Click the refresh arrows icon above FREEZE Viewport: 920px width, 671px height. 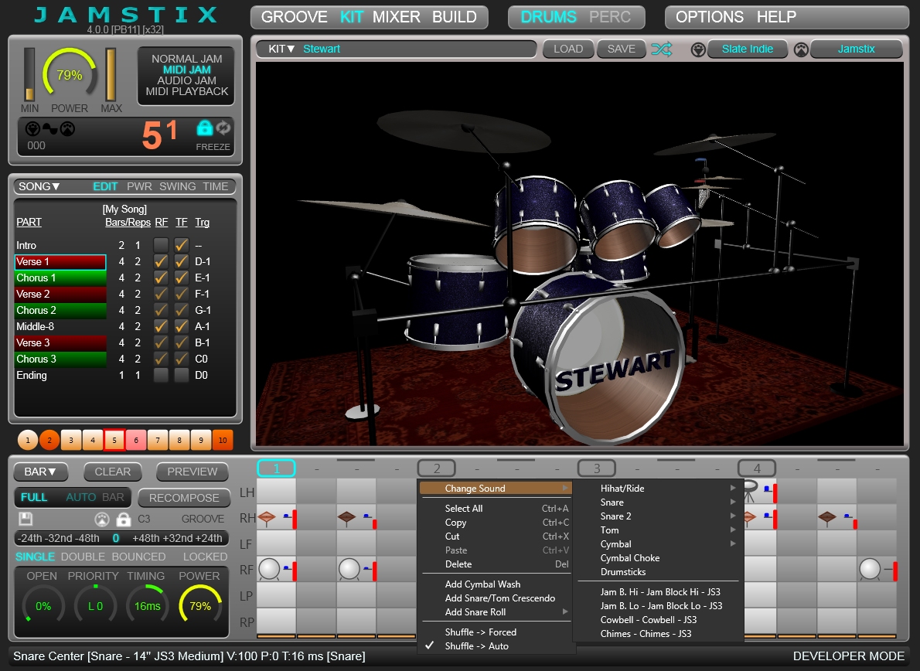(x=223, y=128)
